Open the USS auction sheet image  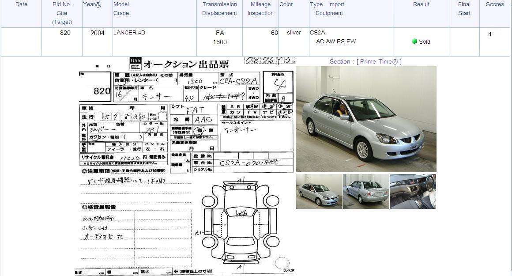coord(186,166)
